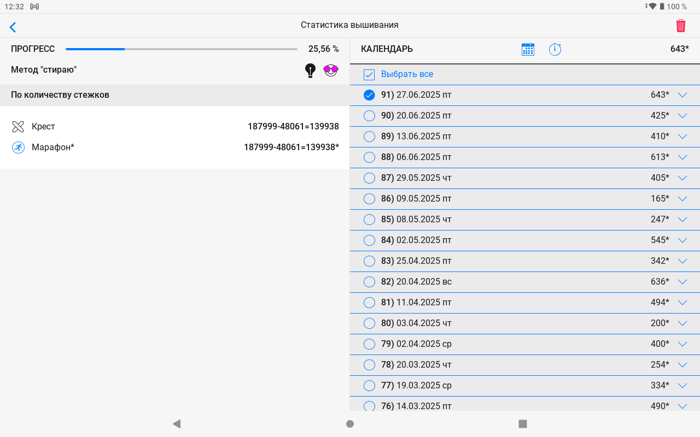
Task: Tap the 'КАЛЕНДАРЬ' panel header
Action: point(387,49)
